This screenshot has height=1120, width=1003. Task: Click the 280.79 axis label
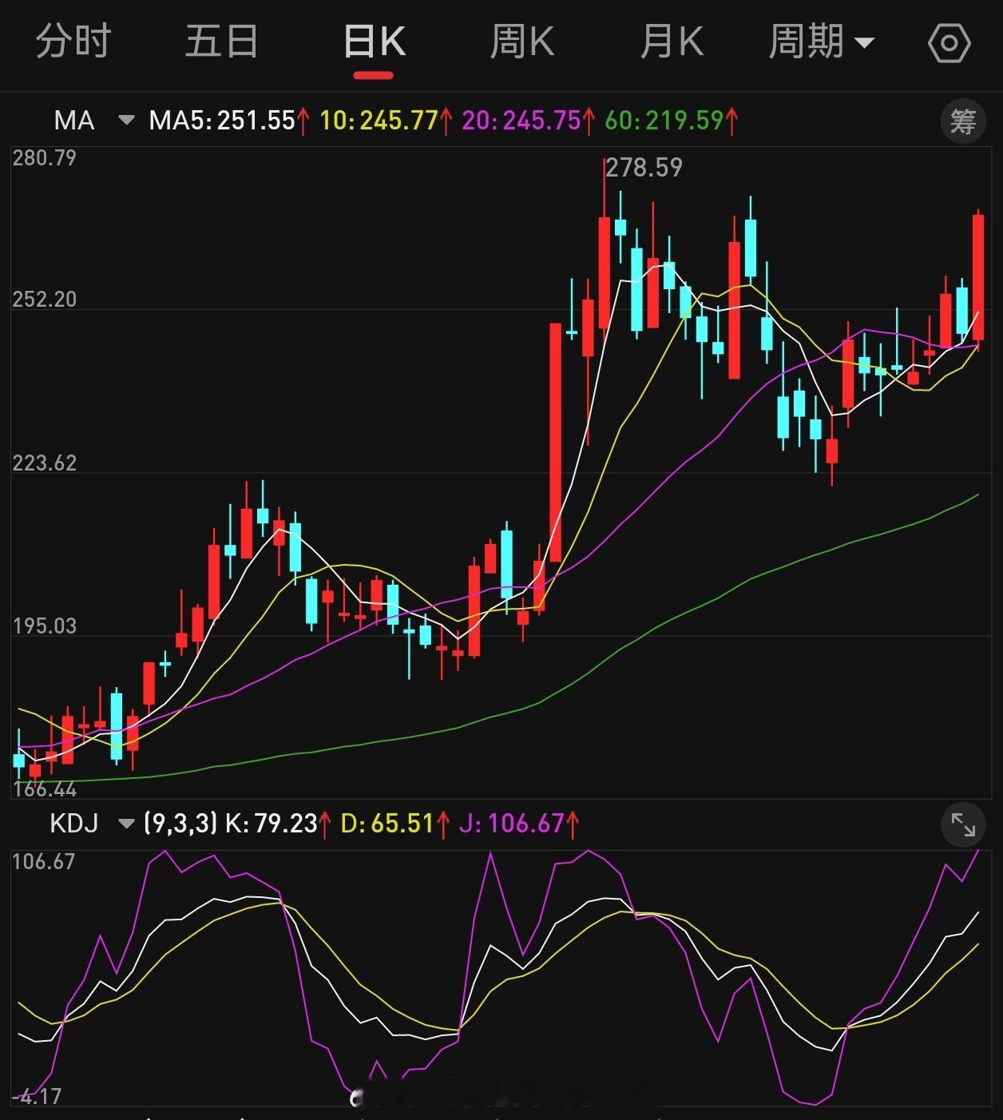click(x=45, y=158)
